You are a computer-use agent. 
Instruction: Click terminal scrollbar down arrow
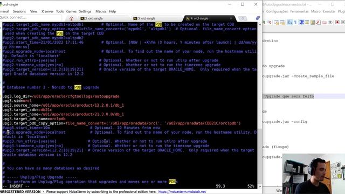coord(260,186)
